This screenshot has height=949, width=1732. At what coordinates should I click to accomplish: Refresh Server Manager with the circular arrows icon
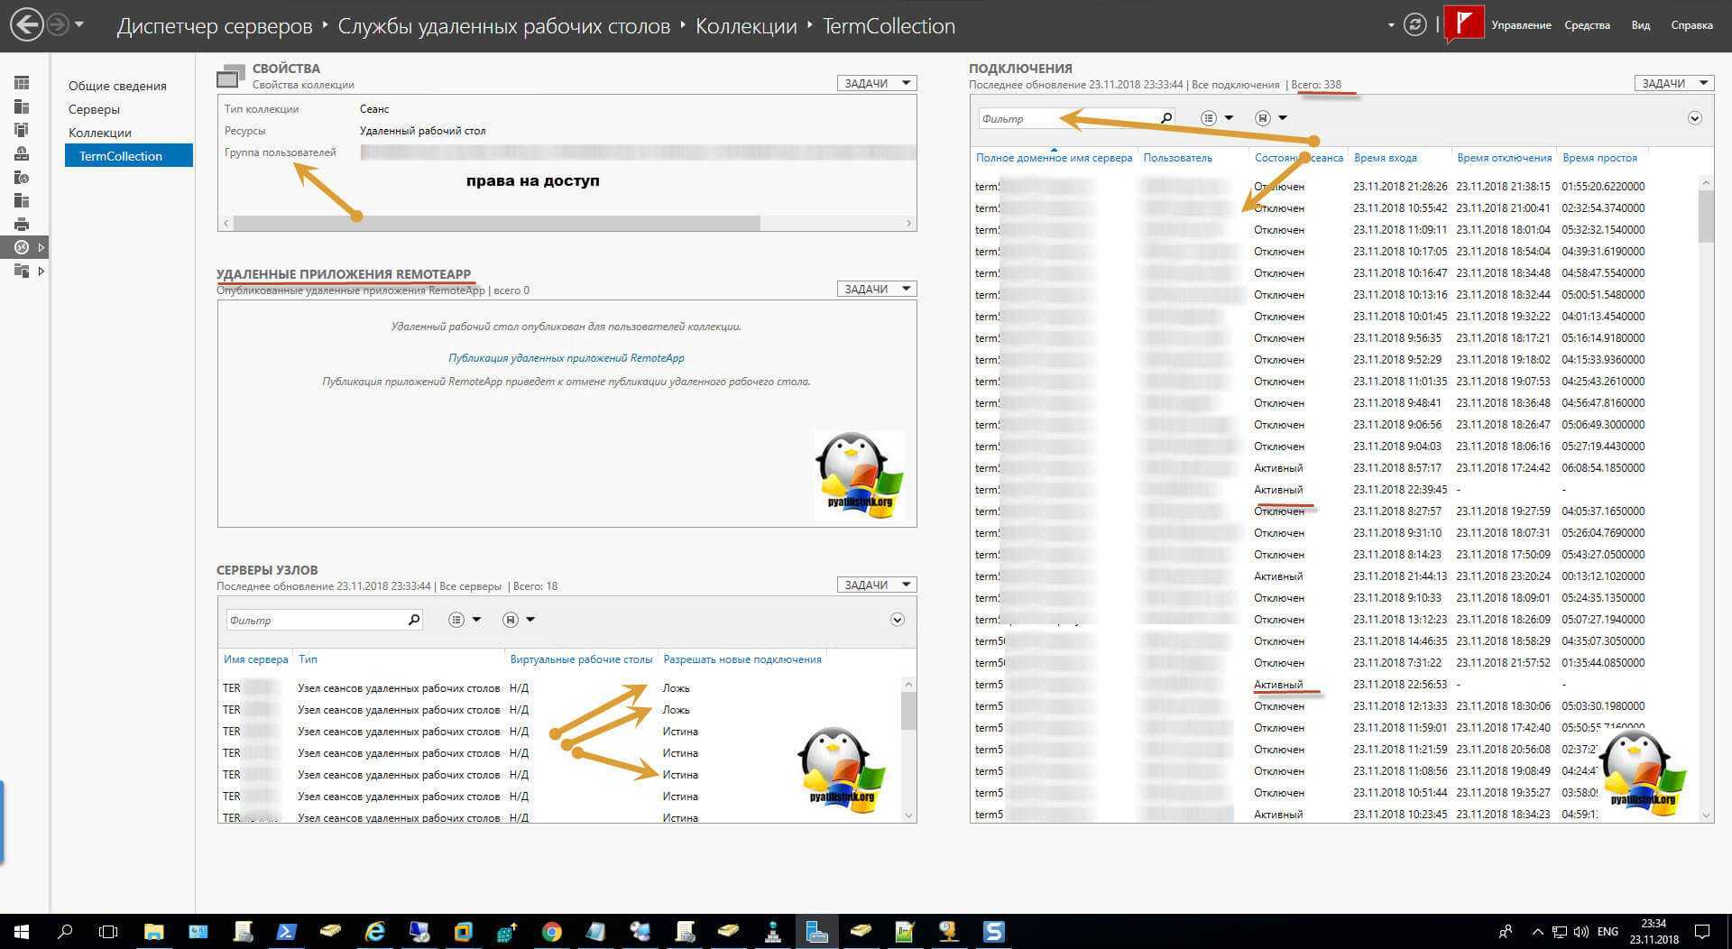click(1414, 25)
